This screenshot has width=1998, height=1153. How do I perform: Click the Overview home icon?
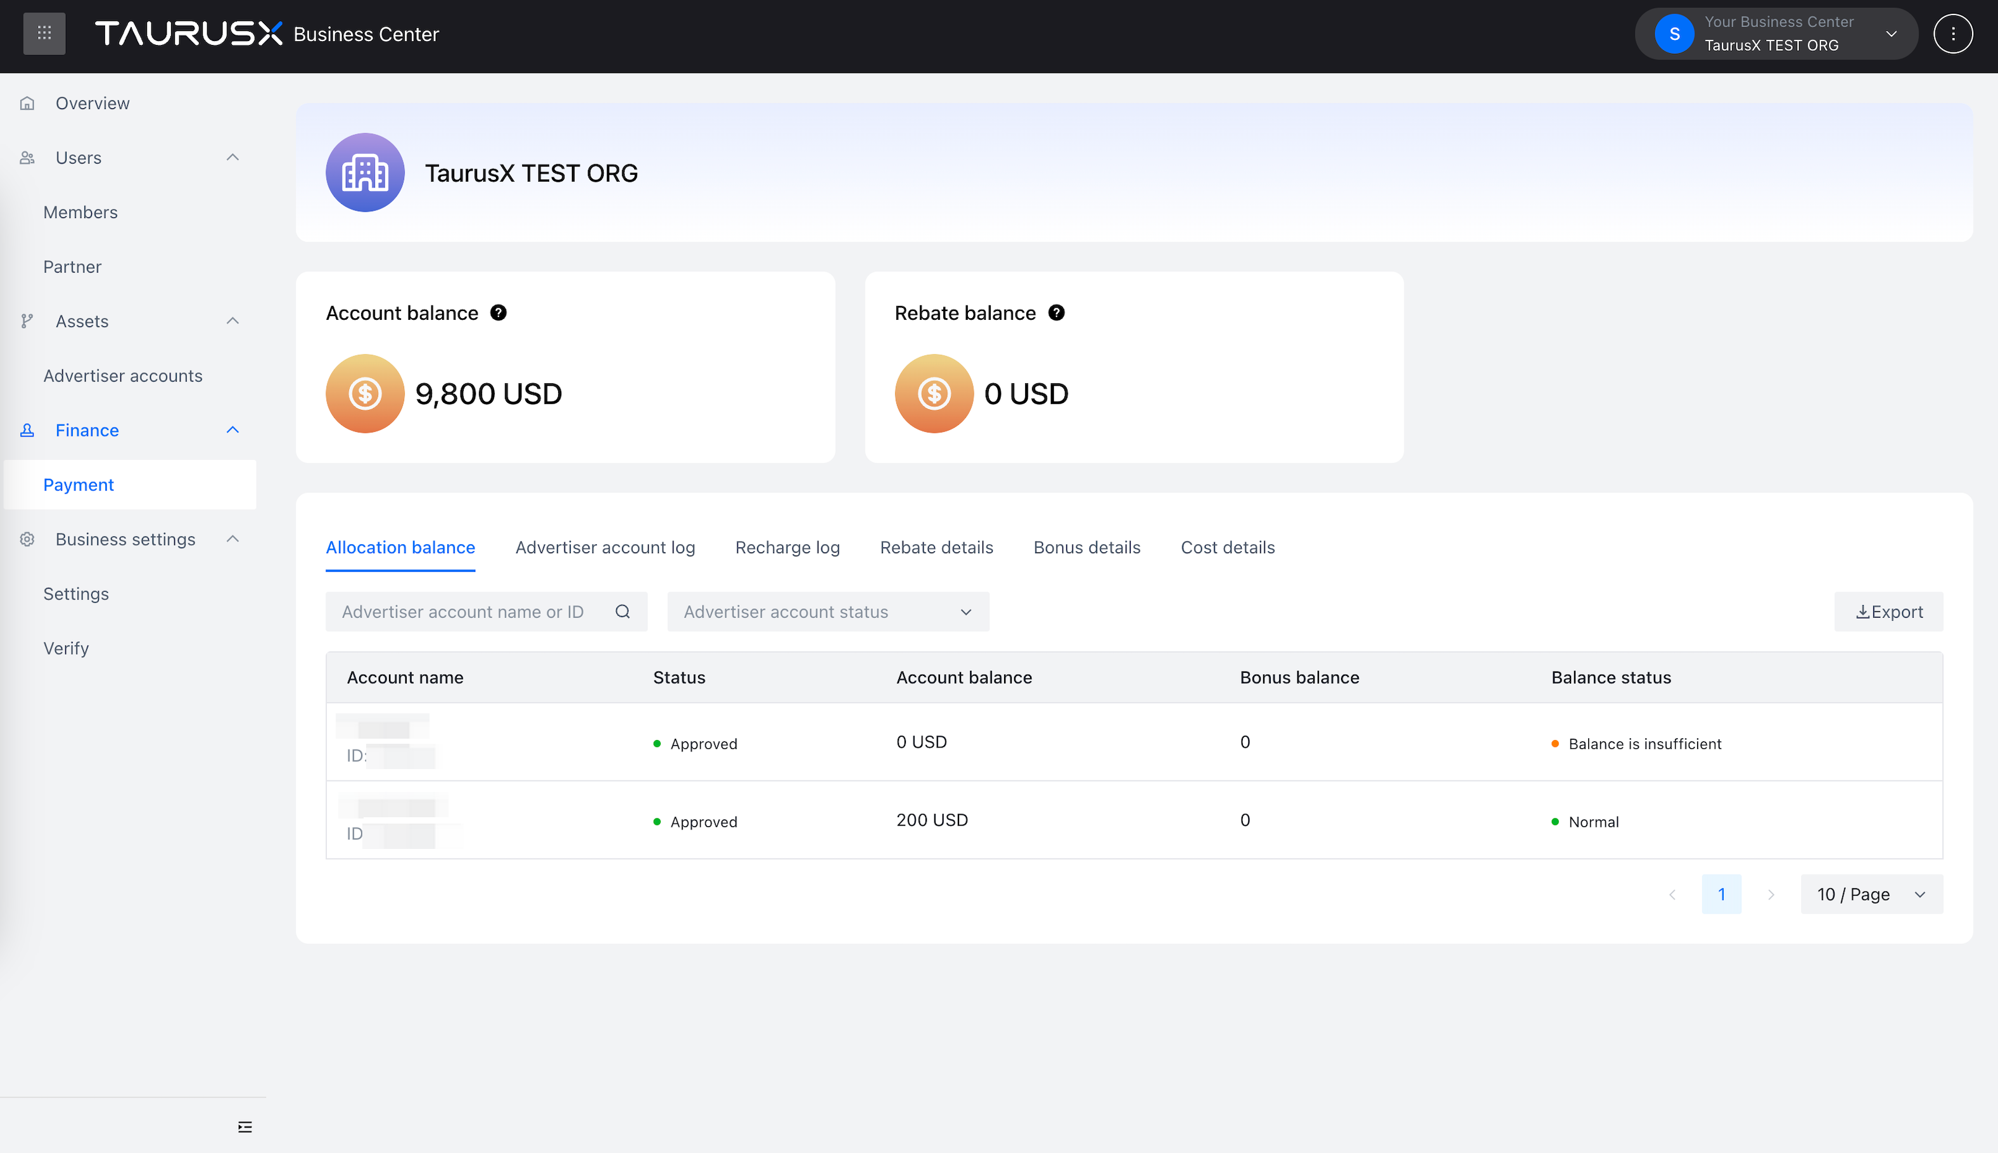pos(28,104)
